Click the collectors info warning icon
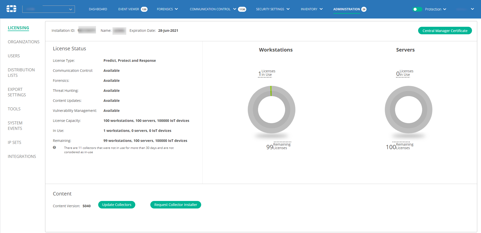 coord(54,147)
